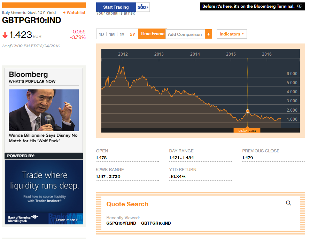Open the Indicators dropdown
The image size is (310, 239).
(232, 34)
